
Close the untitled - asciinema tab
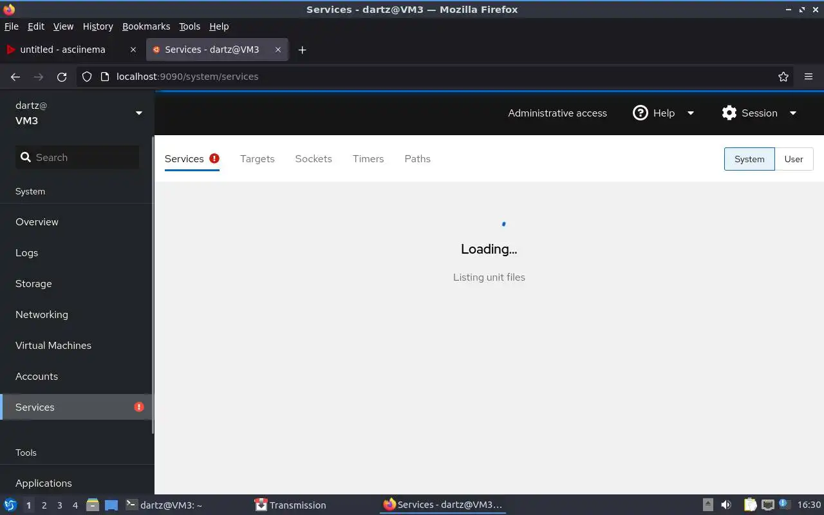(x=133, y=50)
